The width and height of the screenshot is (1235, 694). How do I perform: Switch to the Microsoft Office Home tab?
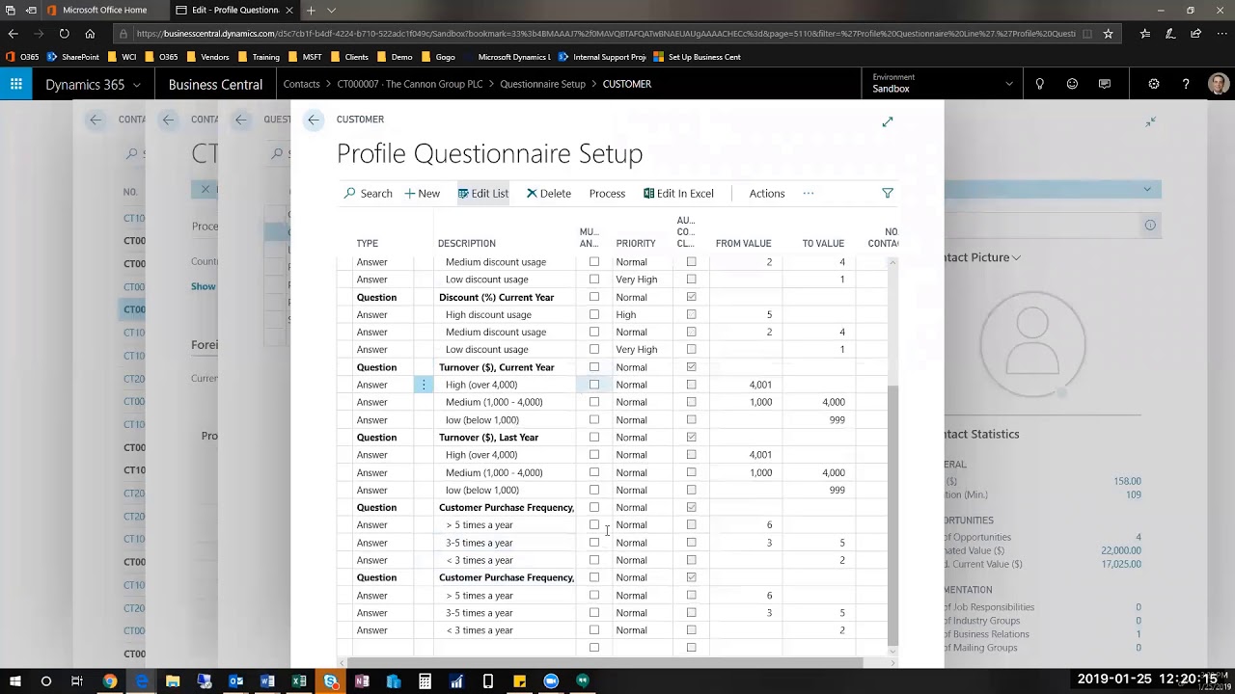point(104,10)
